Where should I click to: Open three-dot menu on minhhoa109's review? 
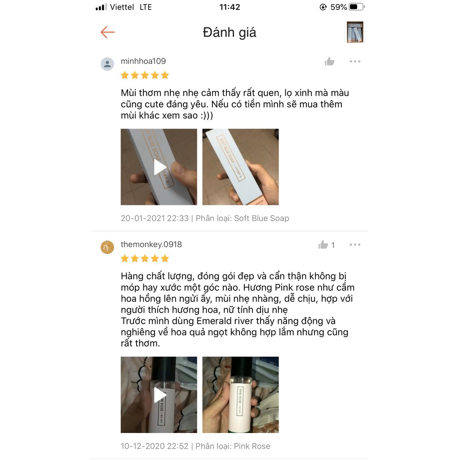[355, 61]
